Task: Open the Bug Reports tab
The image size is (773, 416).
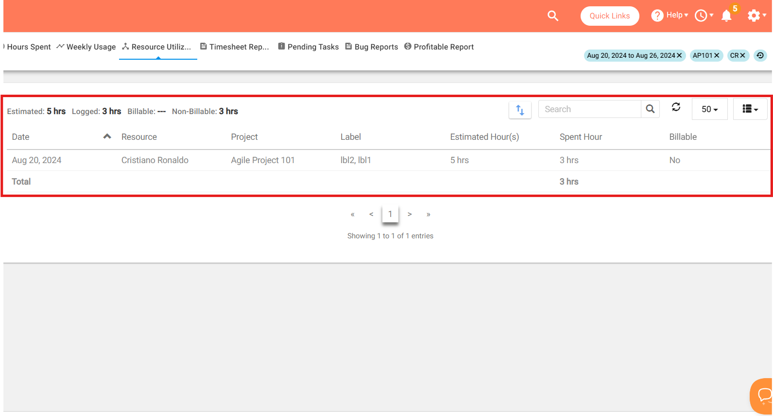Action: coord(372,47)
